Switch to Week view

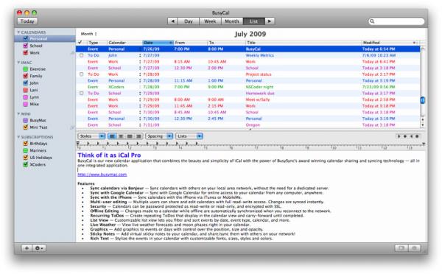click(210, 21)
